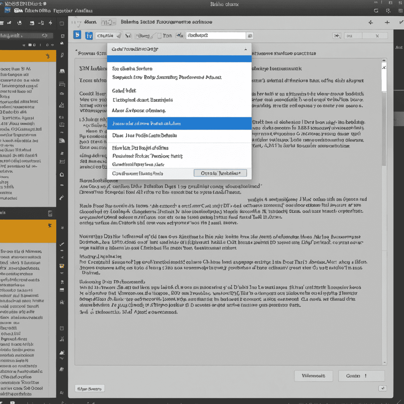
Task: Click the "Conte" button at the dialog's bottom right
Action: click(x=361, y=376)
